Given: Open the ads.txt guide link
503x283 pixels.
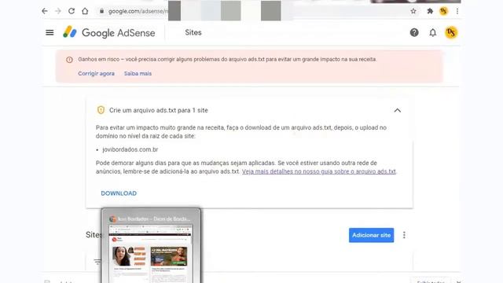Looking at the screenshot, I should pyautogui.click(x=319, y=171).
